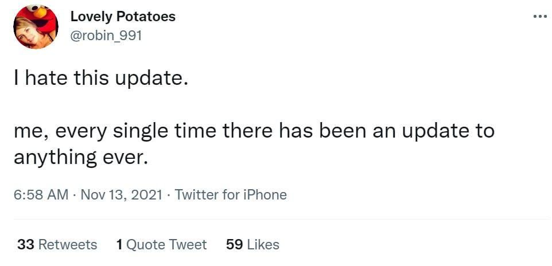Image resolution: width=552 pixels, height=266 pixels.
Task: Click the number 59 beside Likes
Action: click(234, 245)
